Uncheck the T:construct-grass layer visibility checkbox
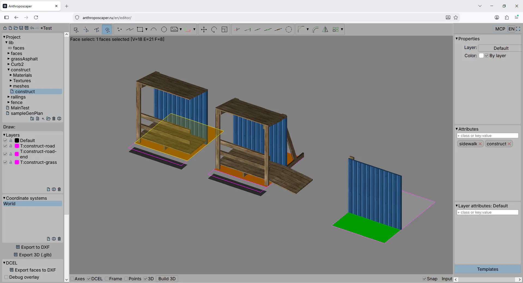The height and width of the screenshot is (283, 523). tap(5, 162)
